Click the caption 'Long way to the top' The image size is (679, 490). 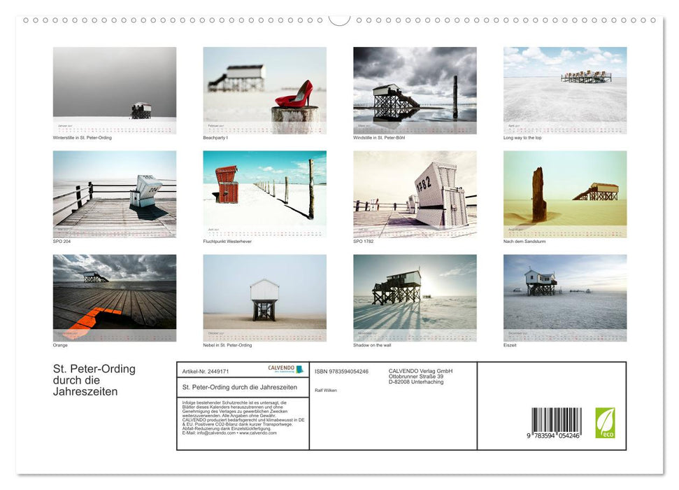tap(522, 138)
